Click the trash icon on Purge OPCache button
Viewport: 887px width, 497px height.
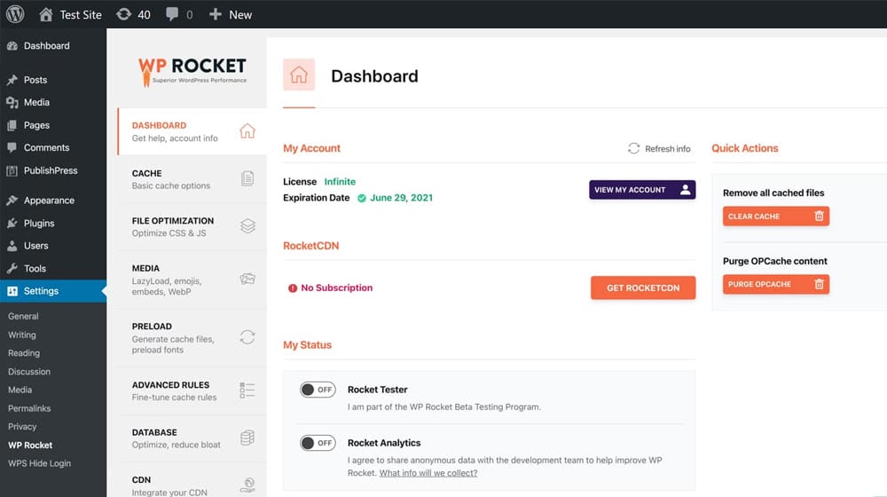[819, 284]
